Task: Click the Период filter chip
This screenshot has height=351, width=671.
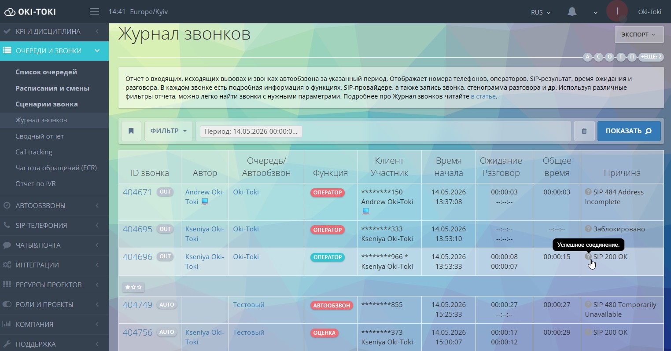Action: click(251, 131)
